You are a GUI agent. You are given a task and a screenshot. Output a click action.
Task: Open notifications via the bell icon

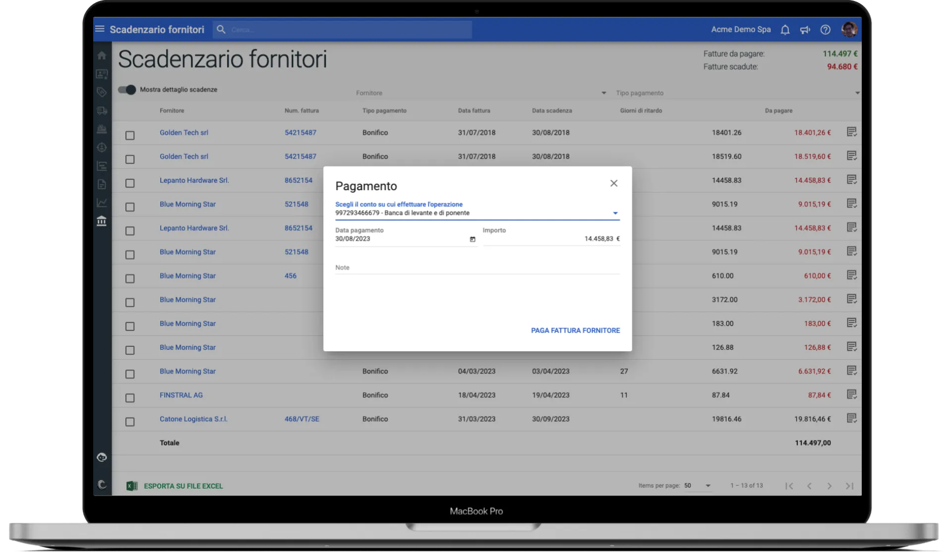(x=785, y=30)
